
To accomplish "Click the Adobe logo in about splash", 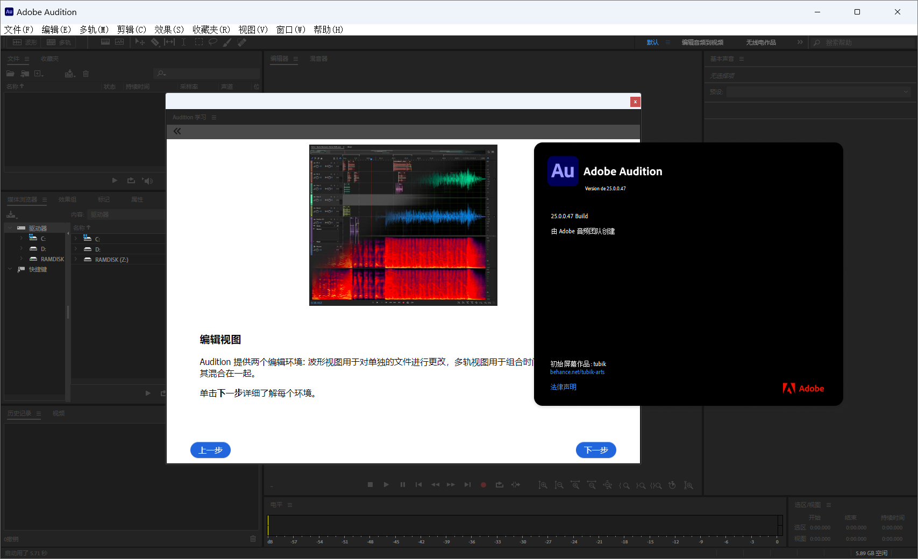I will (803, 388).
